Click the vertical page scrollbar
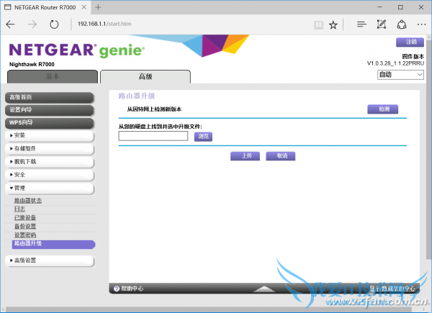This screenshot has width=432, height=313. tap(428, 150)
